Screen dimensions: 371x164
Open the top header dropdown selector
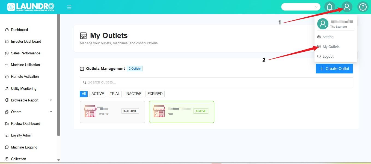click(301, 7)
